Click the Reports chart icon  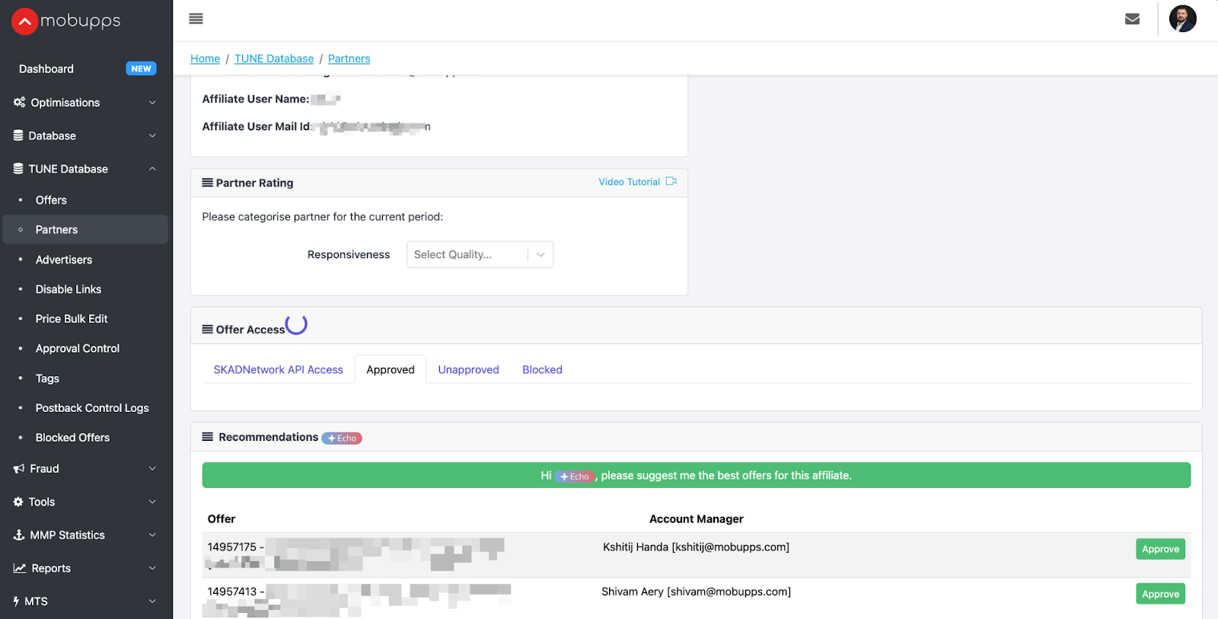(20, 568)
